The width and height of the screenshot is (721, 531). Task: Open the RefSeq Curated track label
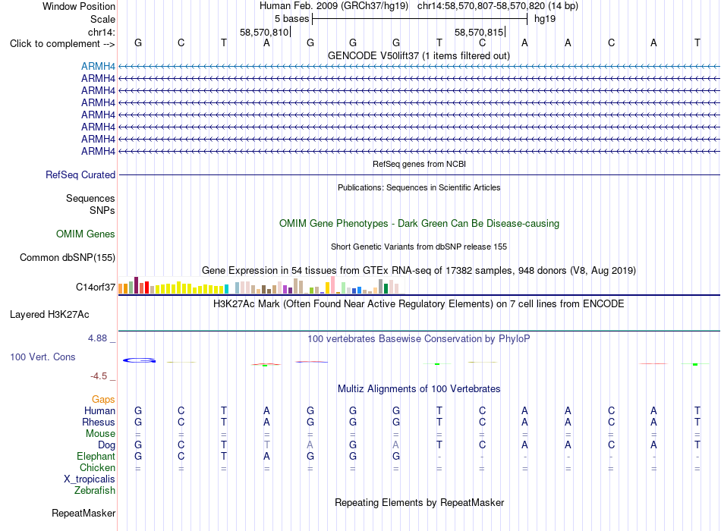point(80,174)
